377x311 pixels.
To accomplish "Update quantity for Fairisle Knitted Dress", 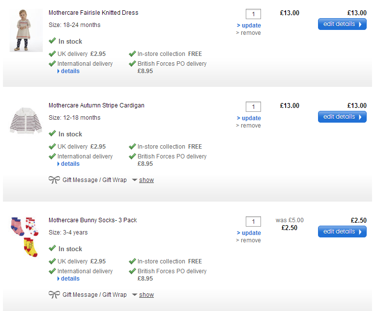I will click(249, 26).
